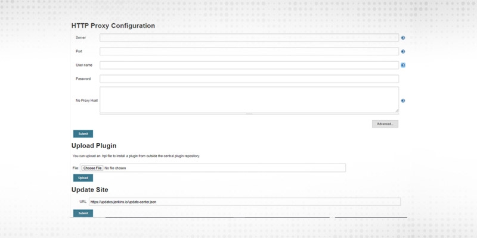Screen dimensions: 477x238
Task: Expand the Advanced proxy options
Action: click(x=385, y=124)
